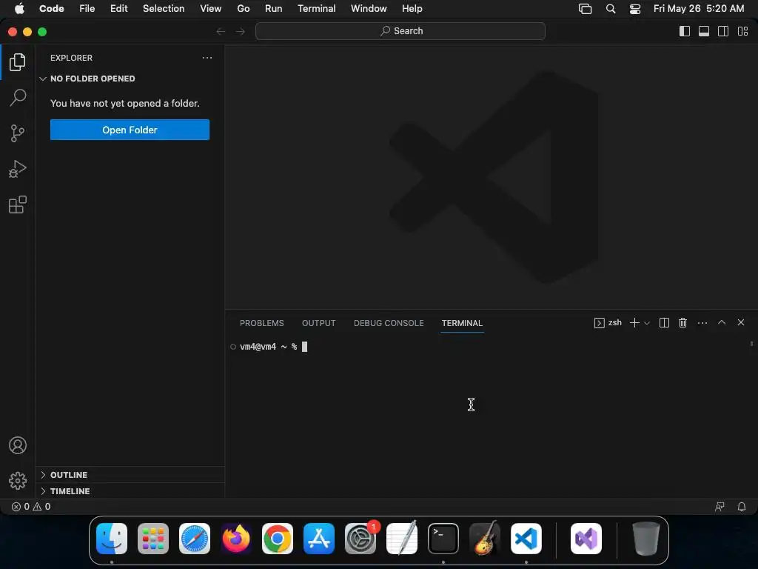Open the Search view in activity bar
Screen dimensions: 758x569
click(18, 97)
